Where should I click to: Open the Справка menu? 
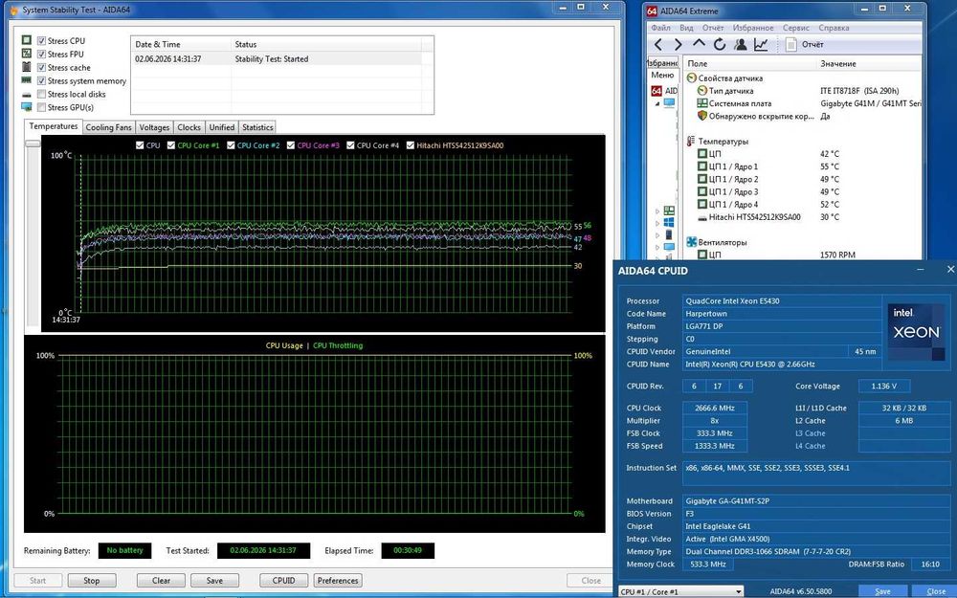pyautogui.click(x=834, y=28)
